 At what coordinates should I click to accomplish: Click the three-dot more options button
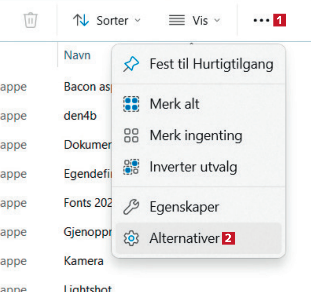click(262, 21)
